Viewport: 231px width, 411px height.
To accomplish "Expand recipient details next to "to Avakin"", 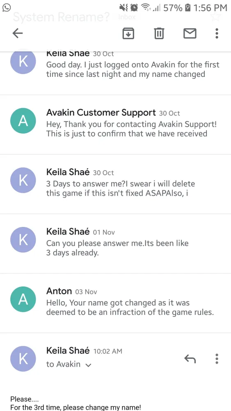I will [x=89, y=365].
